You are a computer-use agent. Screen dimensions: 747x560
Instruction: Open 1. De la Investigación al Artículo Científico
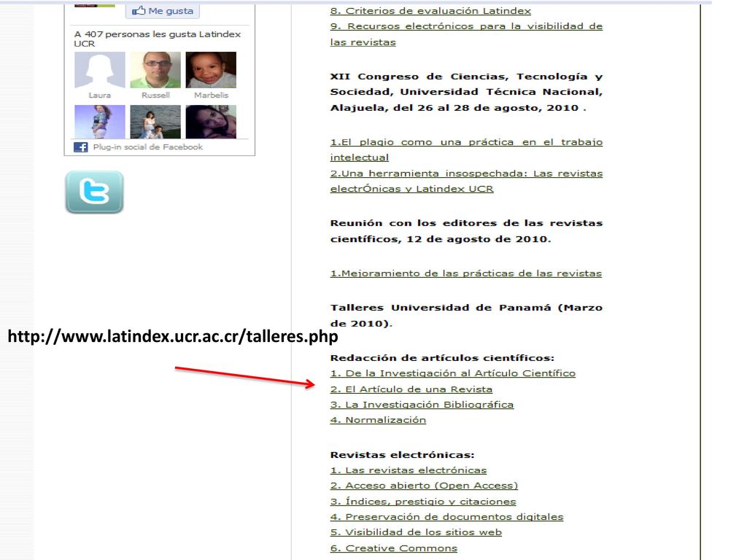(452, 373)
